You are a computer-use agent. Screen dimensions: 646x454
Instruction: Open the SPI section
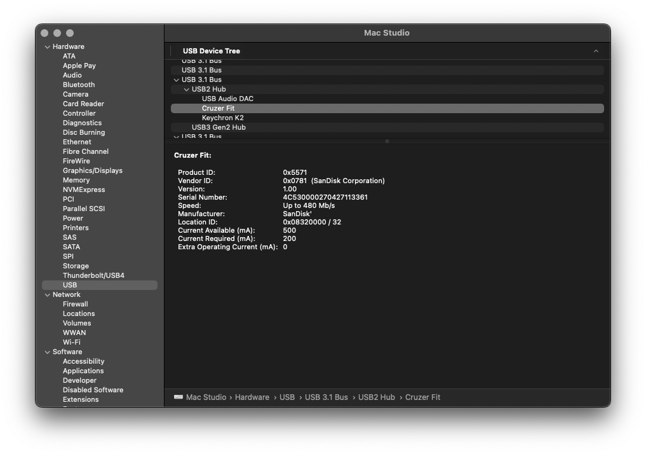tap(68, 256)
